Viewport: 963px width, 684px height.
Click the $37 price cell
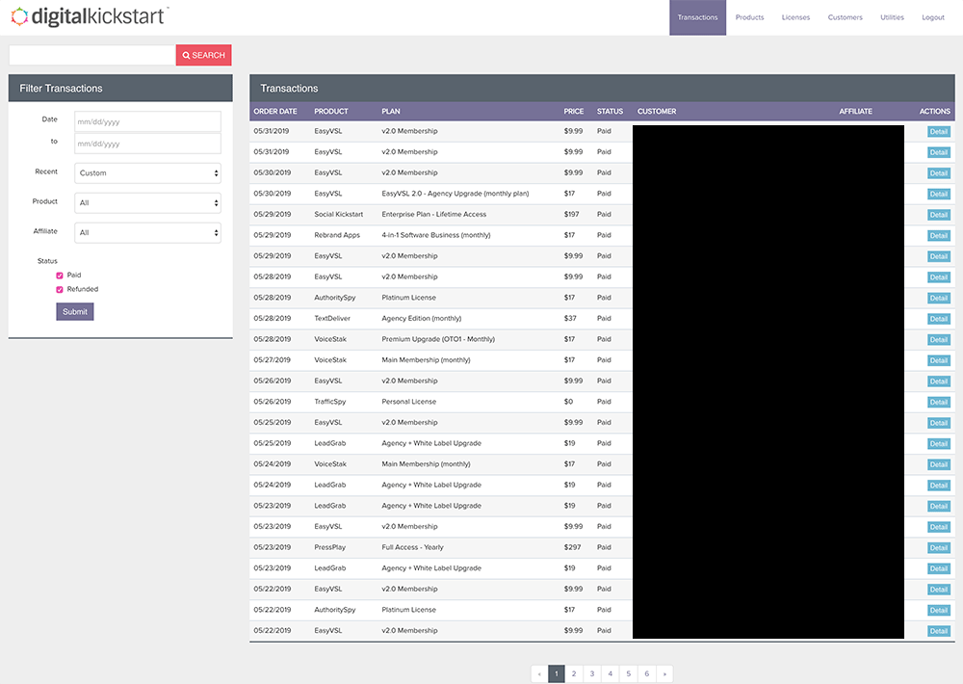coord(570,318)
